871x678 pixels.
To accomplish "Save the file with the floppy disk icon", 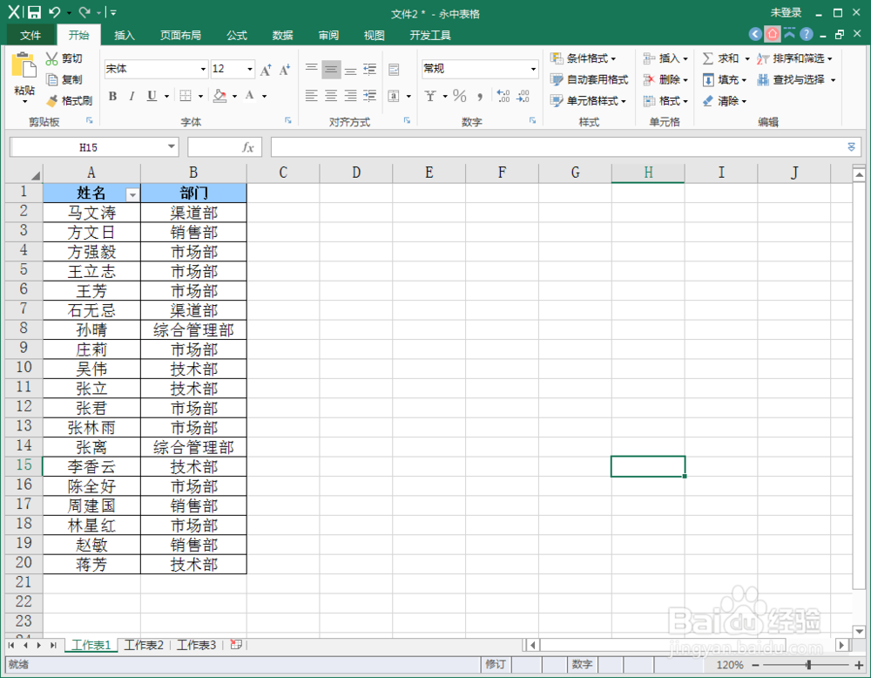I will (35, 12).
